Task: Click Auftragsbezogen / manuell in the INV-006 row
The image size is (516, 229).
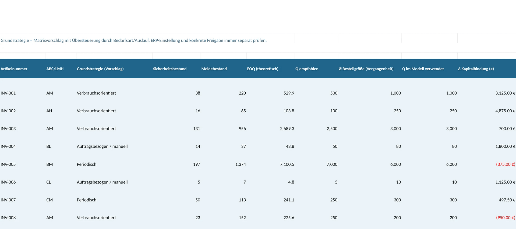Action: point(102,182)
